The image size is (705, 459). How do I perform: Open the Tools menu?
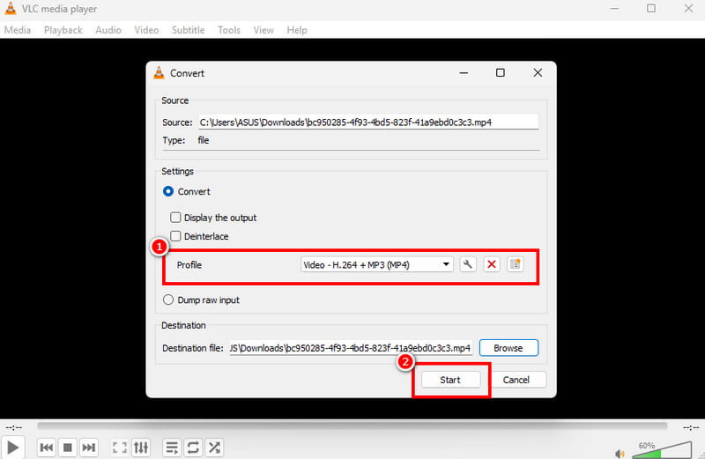[x=229, y=30]
